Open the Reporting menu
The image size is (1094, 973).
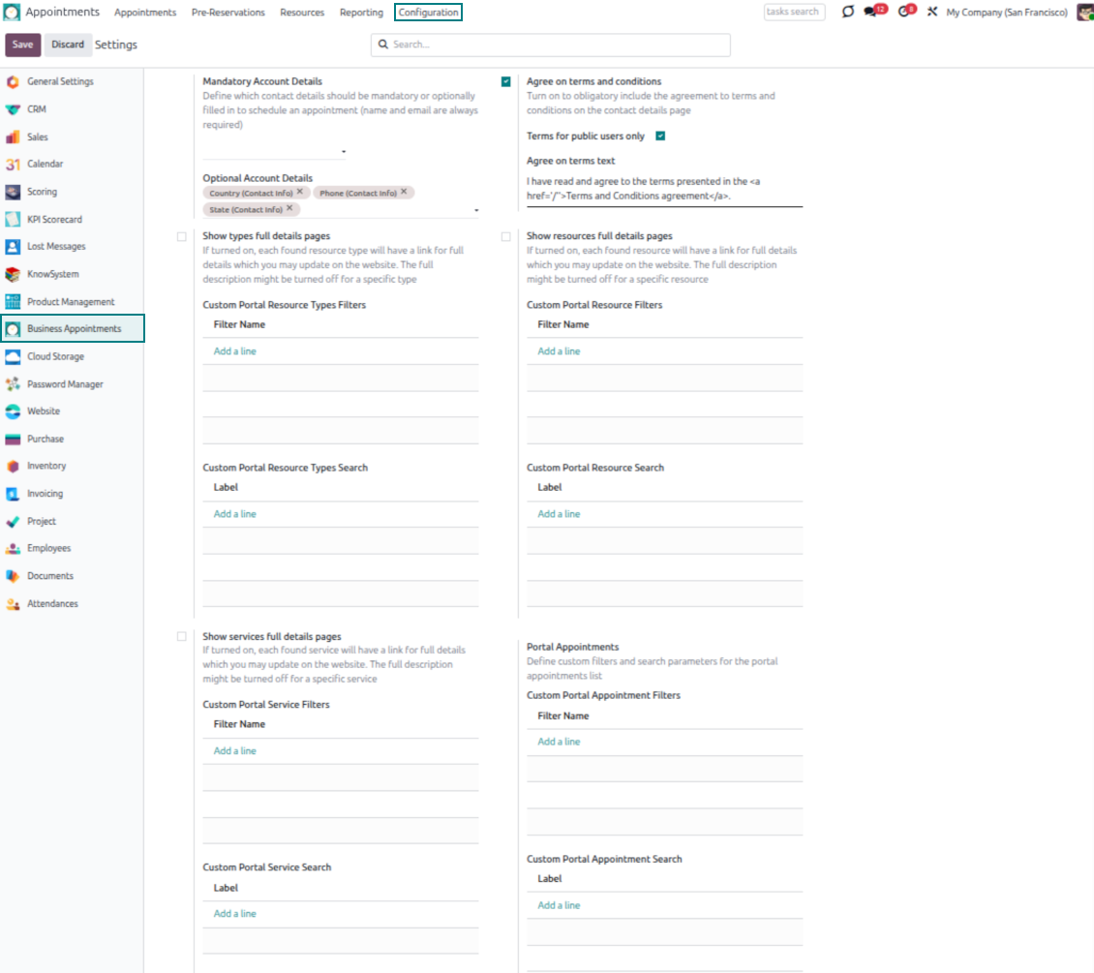point(361,13)
